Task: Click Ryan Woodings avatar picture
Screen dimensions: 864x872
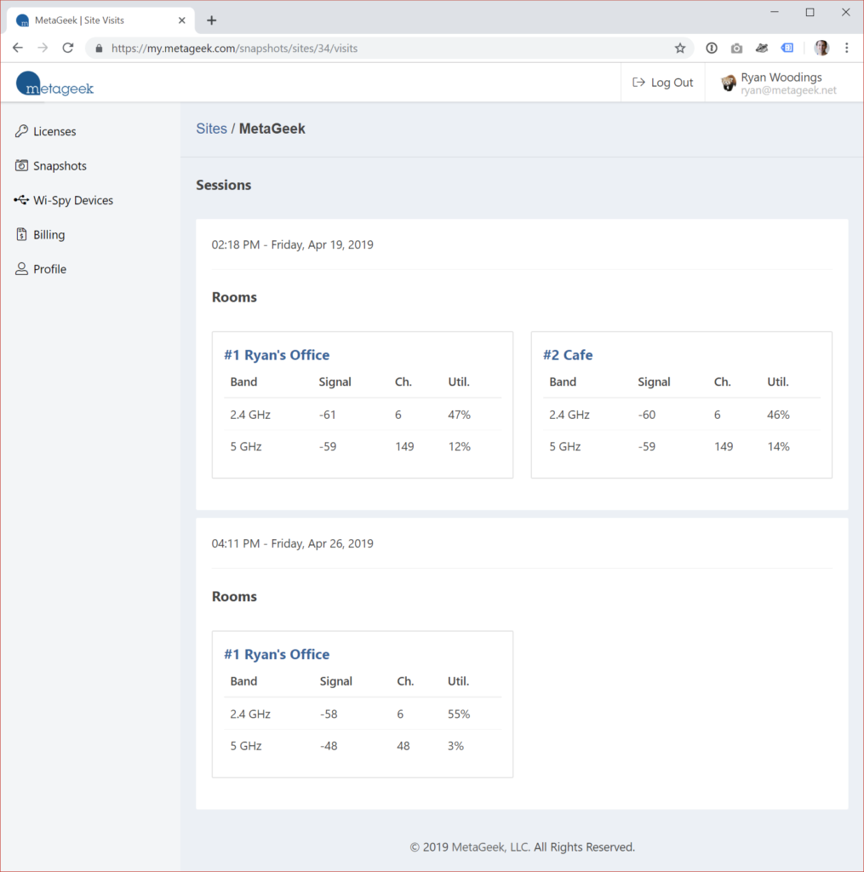Action: pos(729,83)
